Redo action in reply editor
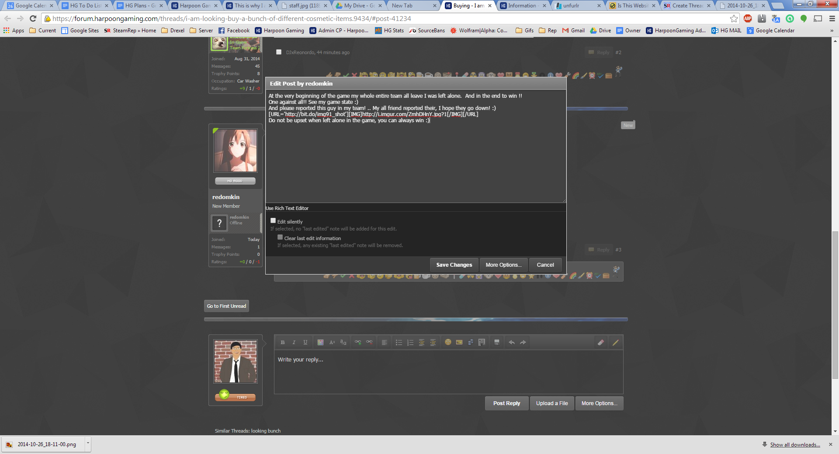 (x=523, y=343)
